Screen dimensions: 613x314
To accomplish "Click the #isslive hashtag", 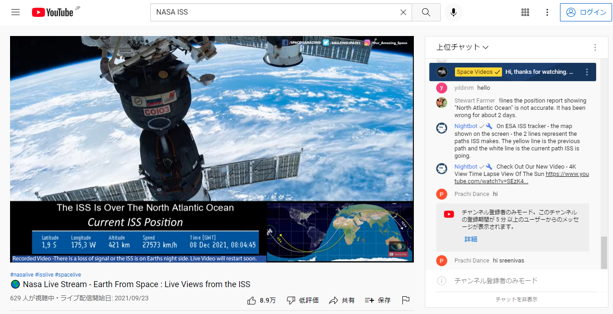I will pos(44,275).
